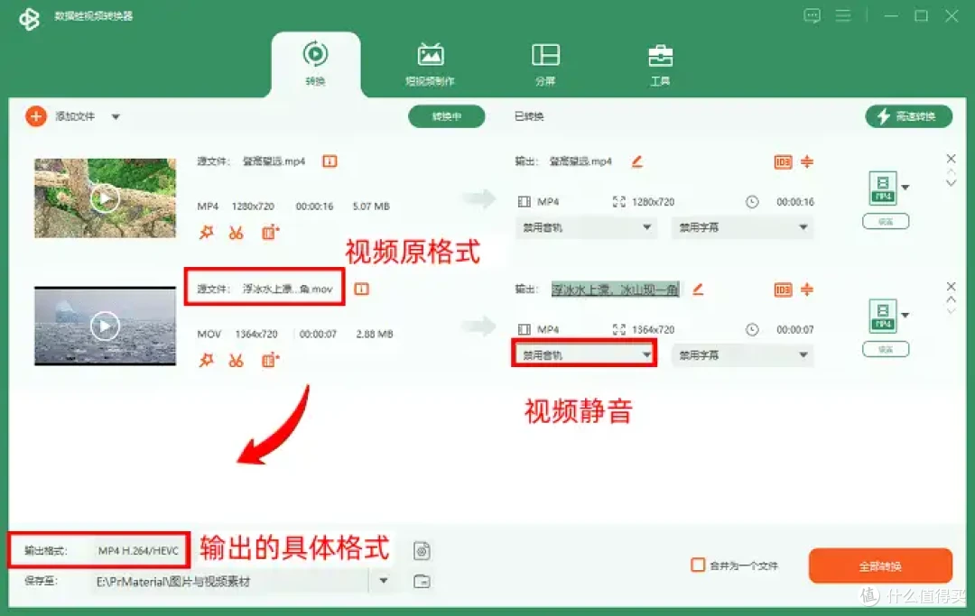Click the orange plus add file icon
This screenshot has width=975, height=616.
pos(36,116)
